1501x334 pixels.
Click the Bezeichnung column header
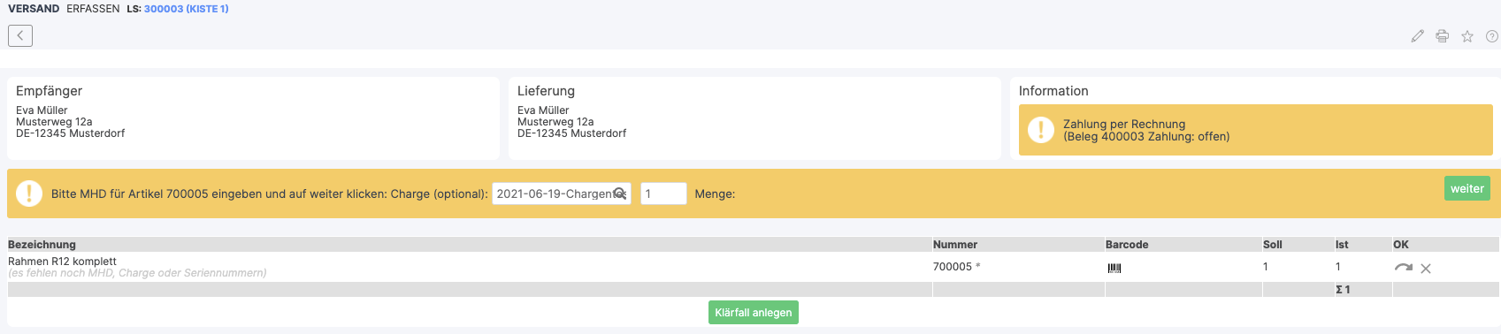coord(42,245)
